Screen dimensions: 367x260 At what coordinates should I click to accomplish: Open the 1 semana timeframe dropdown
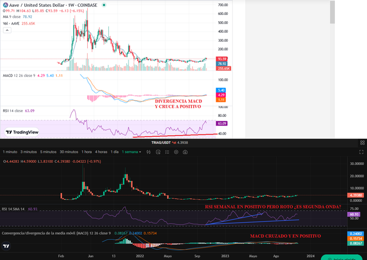[x=131, y=152]
